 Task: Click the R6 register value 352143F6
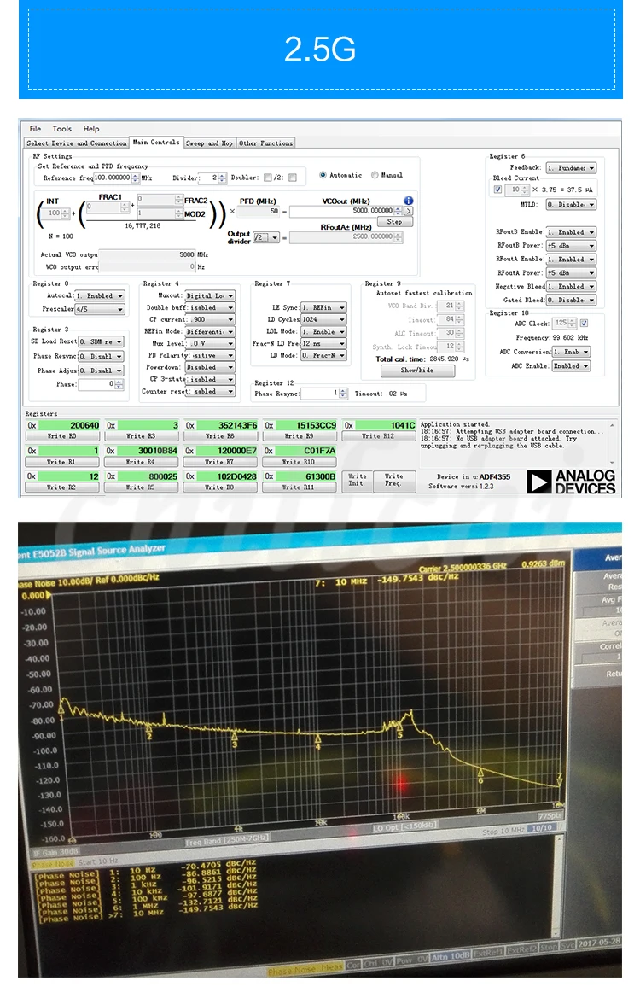point(227,425)
